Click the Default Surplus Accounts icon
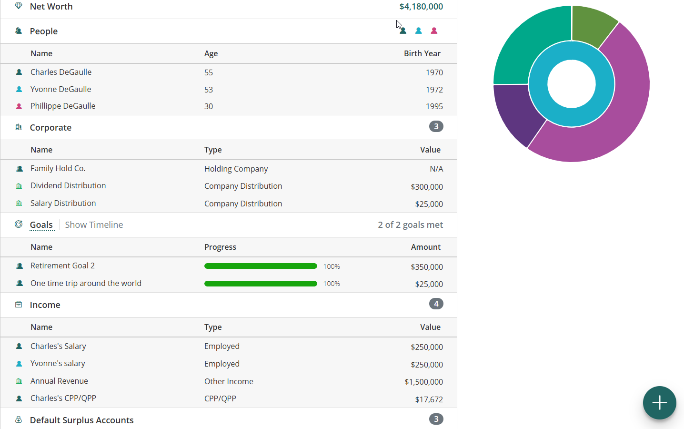This screenshot has height=429, width=684. click(19, 420)
